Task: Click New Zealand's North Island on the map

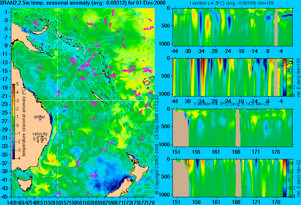Action: [140, 170]
